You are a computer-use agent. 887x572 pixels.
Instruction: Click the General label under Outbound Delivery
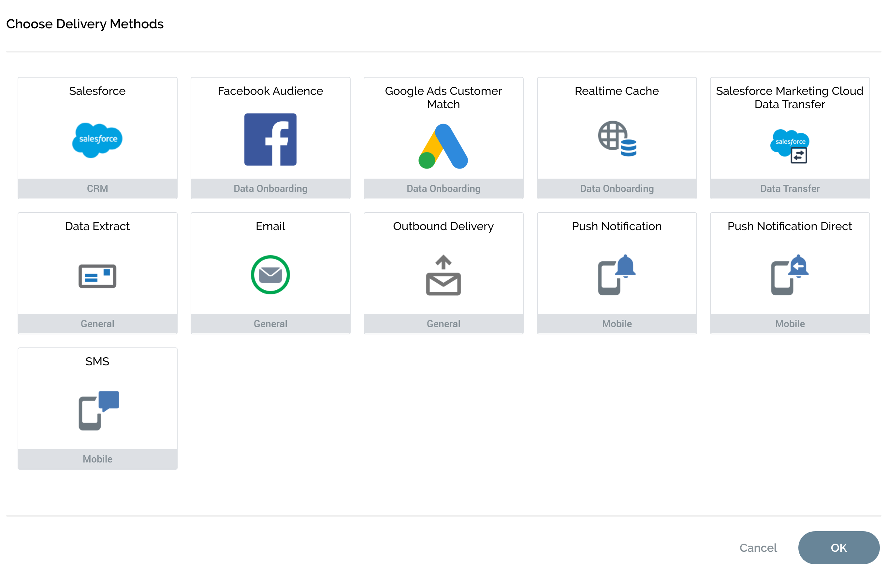pyautogui.click(x=443, y=324)
